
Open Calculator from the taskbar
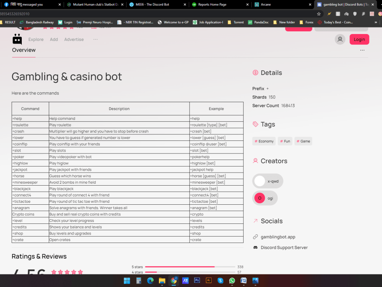[139, 280]
